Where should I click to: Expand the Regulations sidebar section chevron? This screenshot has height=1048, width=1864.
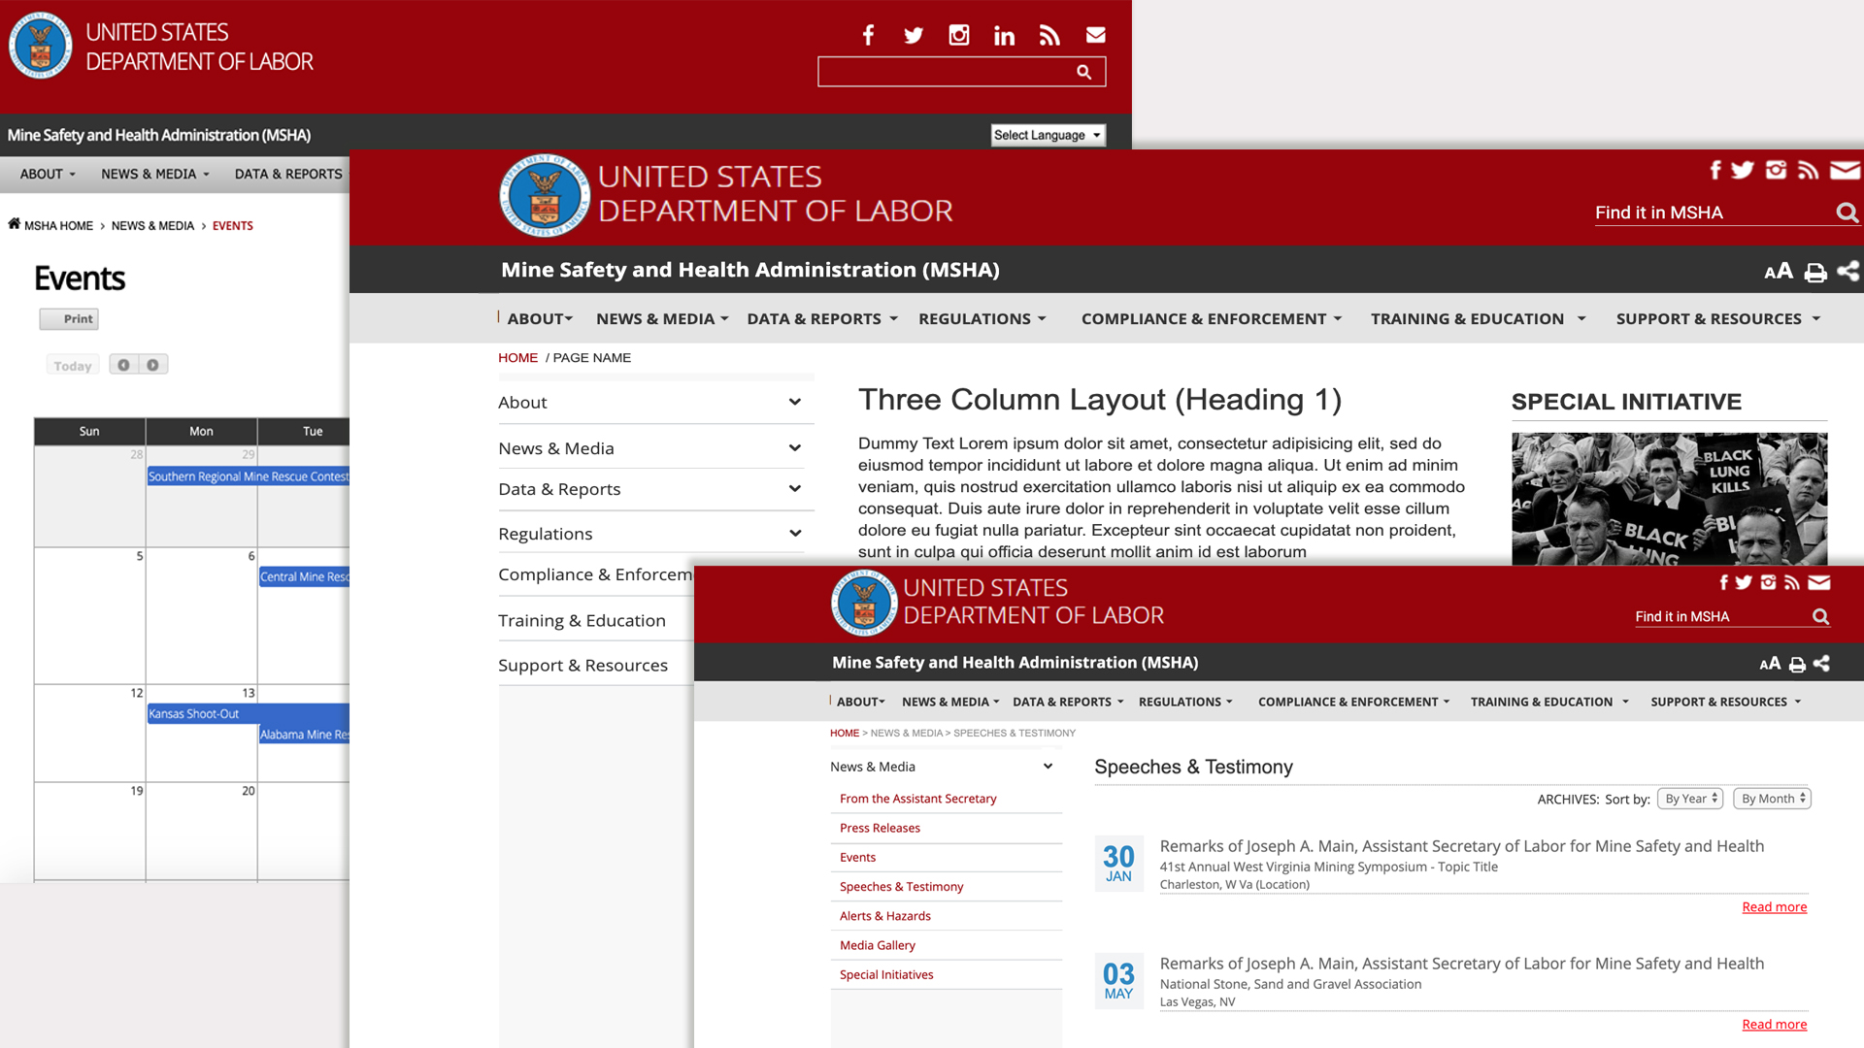[794, 534]
